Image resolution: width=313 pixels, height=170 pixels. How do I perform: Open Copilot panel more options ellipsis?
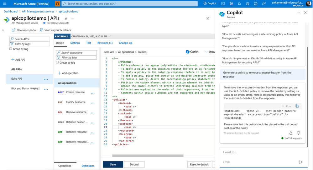299,12
